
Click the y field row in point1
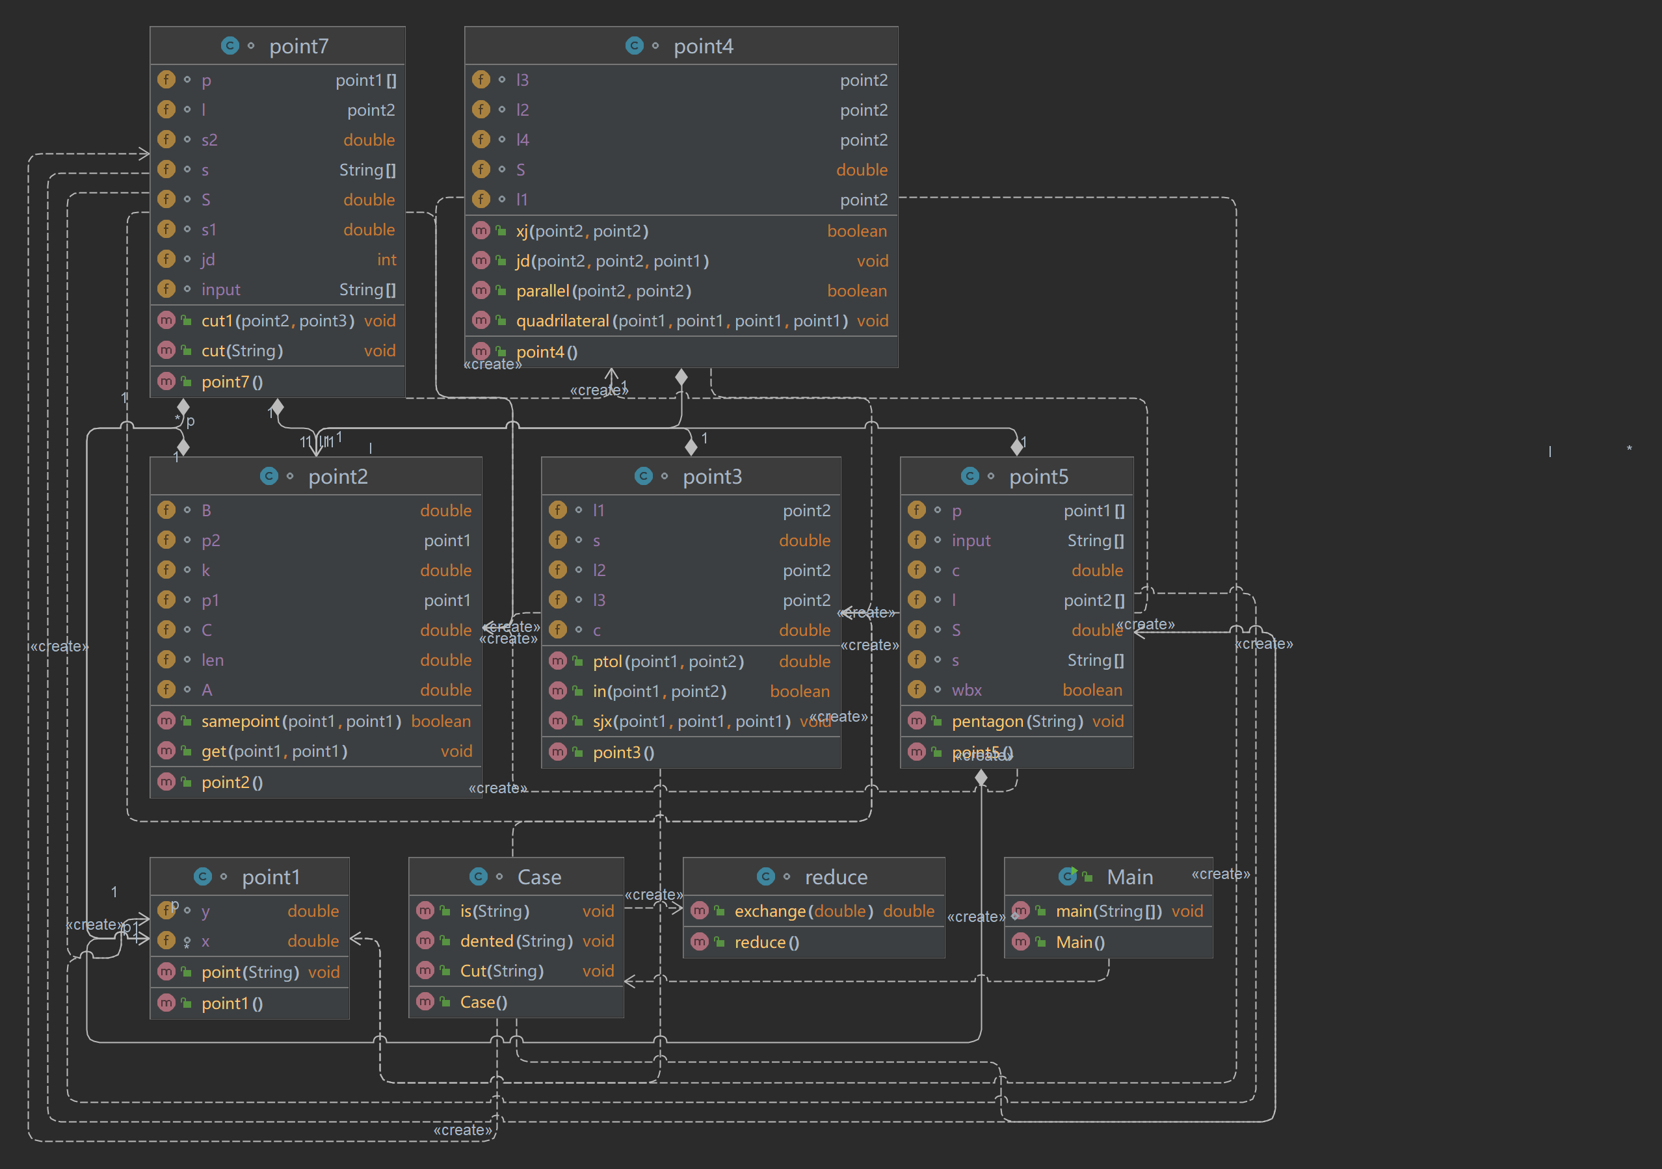point(250,911)
